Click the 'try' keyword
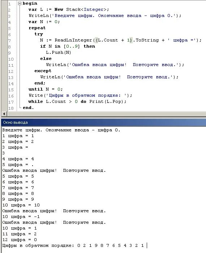The height and width of the screenshot is (253, 206). 39,34
